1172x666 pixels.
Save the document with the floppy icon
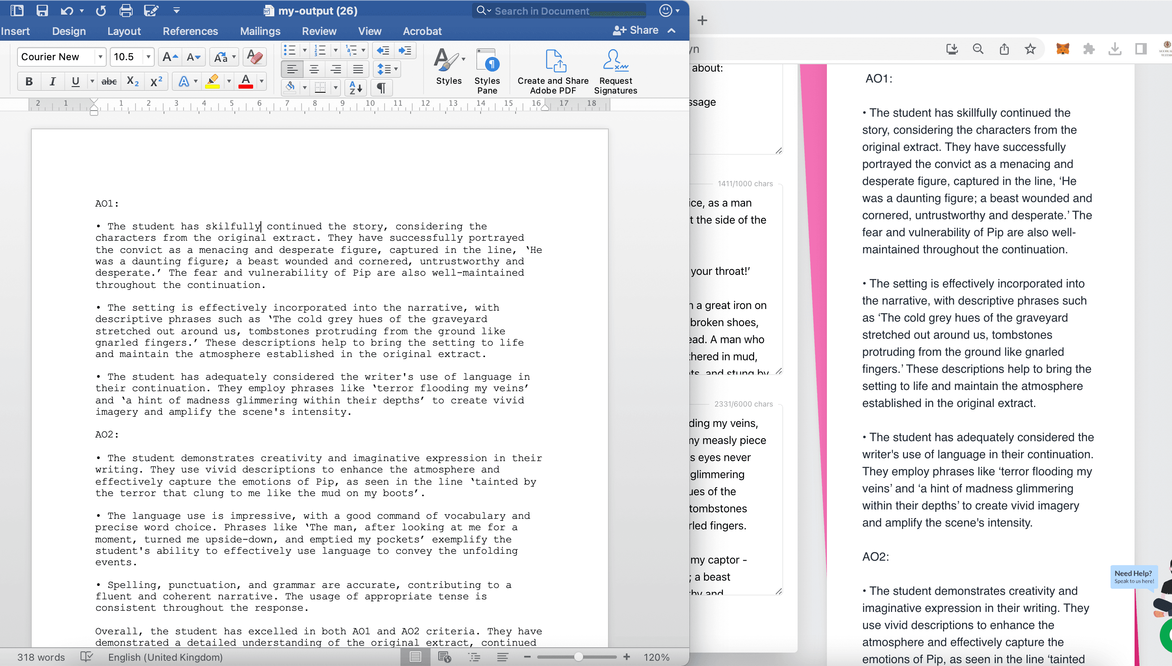coord(42,10)
